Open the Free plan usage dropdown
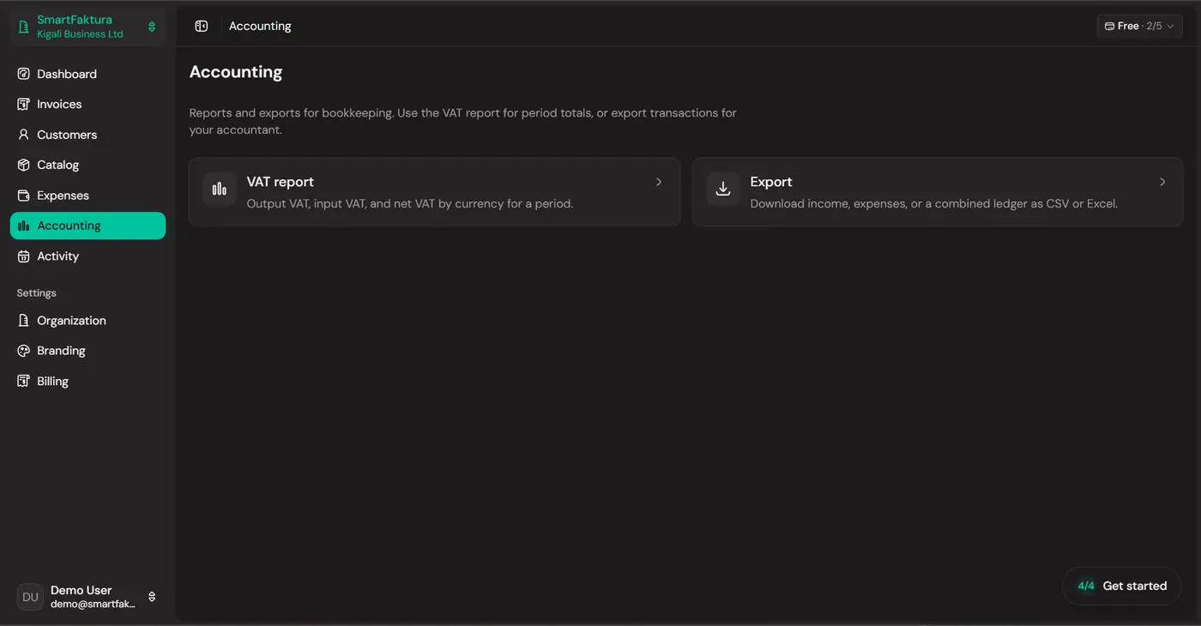Image resolution: width=1201 pixels, height=626 pixels. (x=1139, y=27)
